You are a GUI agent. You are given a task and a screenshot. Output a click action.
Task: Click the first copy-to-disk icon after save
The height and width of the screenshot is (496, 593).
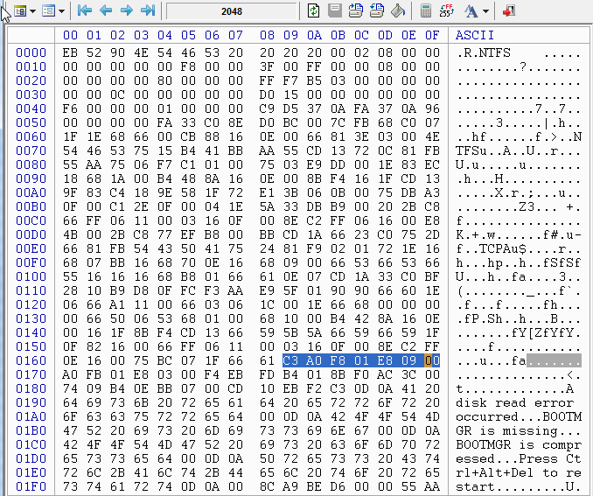coord(355,10)
